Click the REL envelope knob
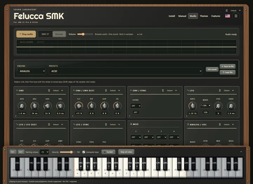 pyautogui.click(x=60, y=106)
